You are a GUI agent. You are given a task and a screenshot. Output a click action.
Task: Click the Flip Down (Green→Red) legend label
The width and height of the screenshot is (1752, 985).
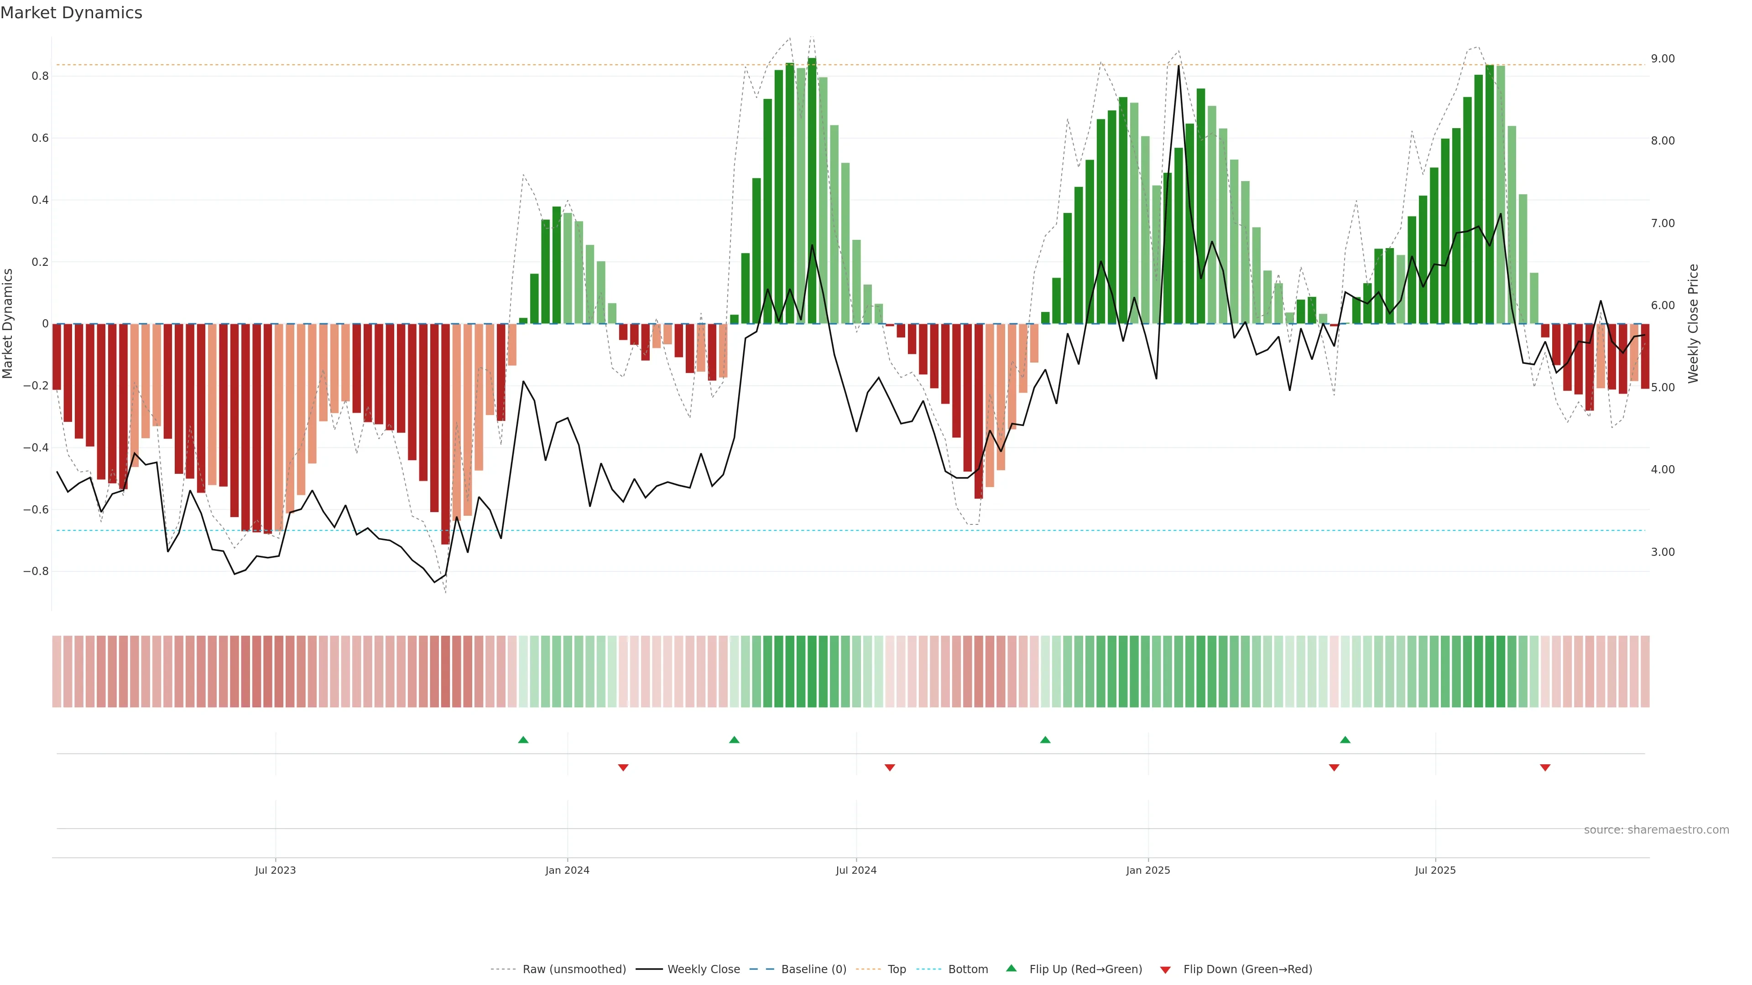(1247, 969)
